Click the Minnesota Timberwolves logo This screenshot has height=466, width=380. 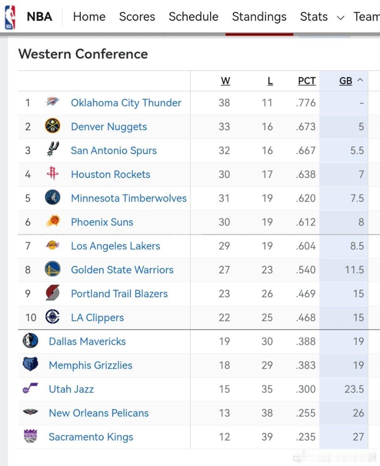click(x=53, y=198)
